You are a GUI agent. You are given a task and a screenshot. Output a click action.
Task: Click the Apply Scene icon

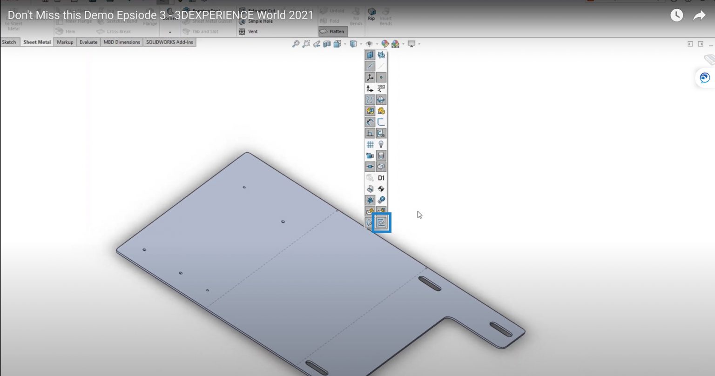coord(395,44)
